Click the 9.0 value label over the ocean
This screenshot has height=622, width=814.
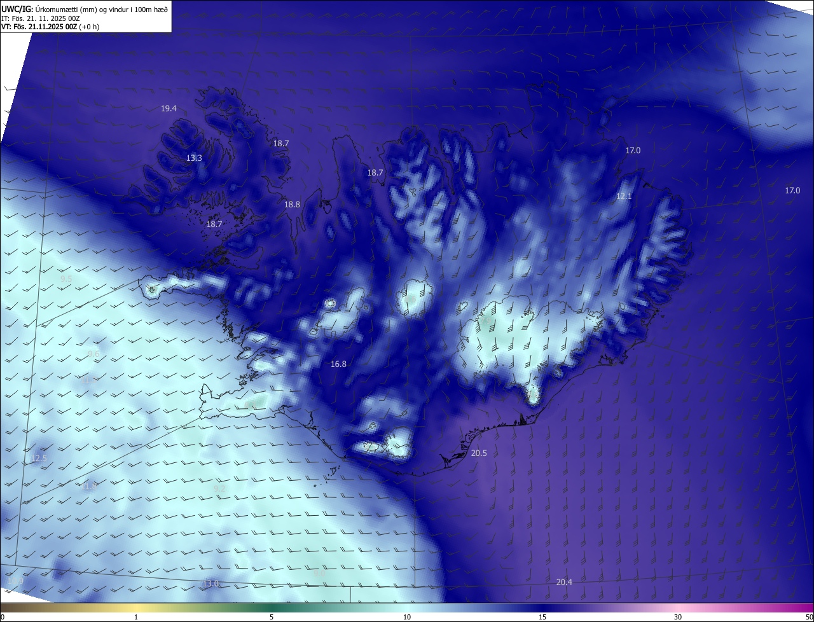tap(320, 574)
